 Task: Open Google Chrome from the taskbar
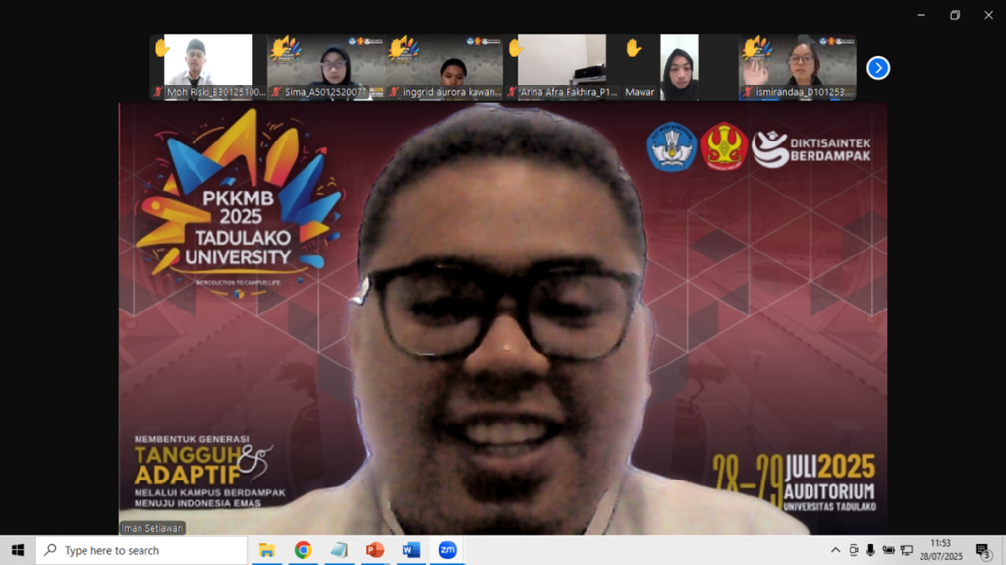coord(303,550)
